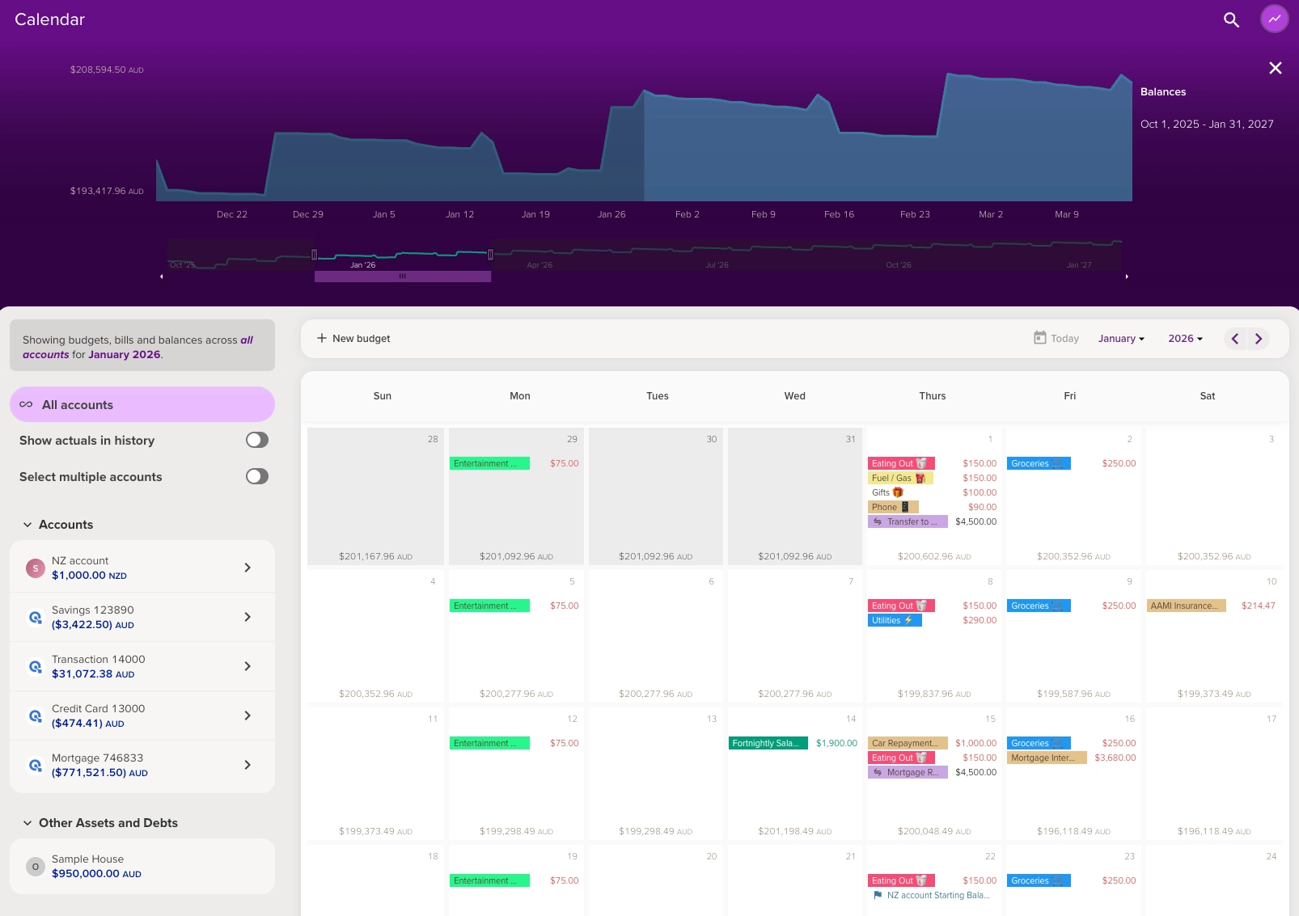Open the January month dropdown

[x=1121, y=339]
